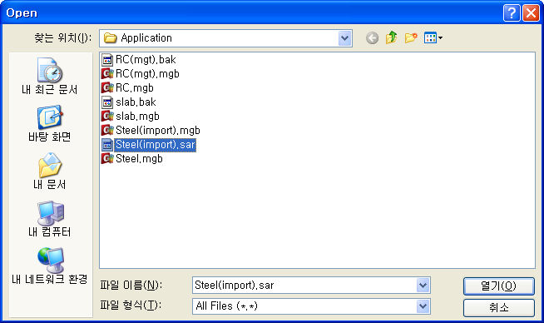Create a new folder icon
This screenshot has height=323, width=544.
(x=411, y=37)
